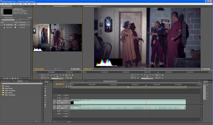Step forward one frame in Source monitor
The width and height of the screenshot is (213, 125).
[60, 75]
